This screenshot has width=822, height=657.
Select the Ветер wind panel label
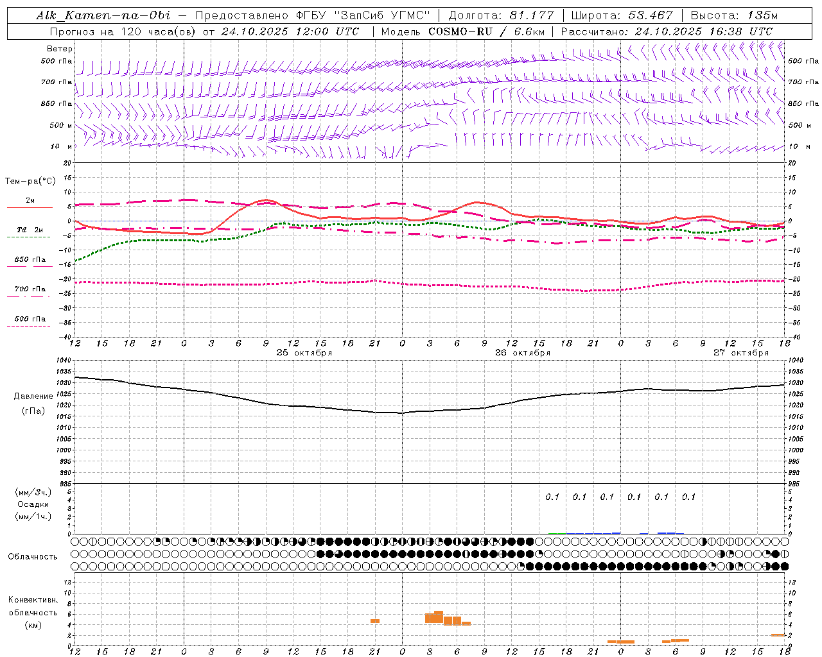coord(60,49)
